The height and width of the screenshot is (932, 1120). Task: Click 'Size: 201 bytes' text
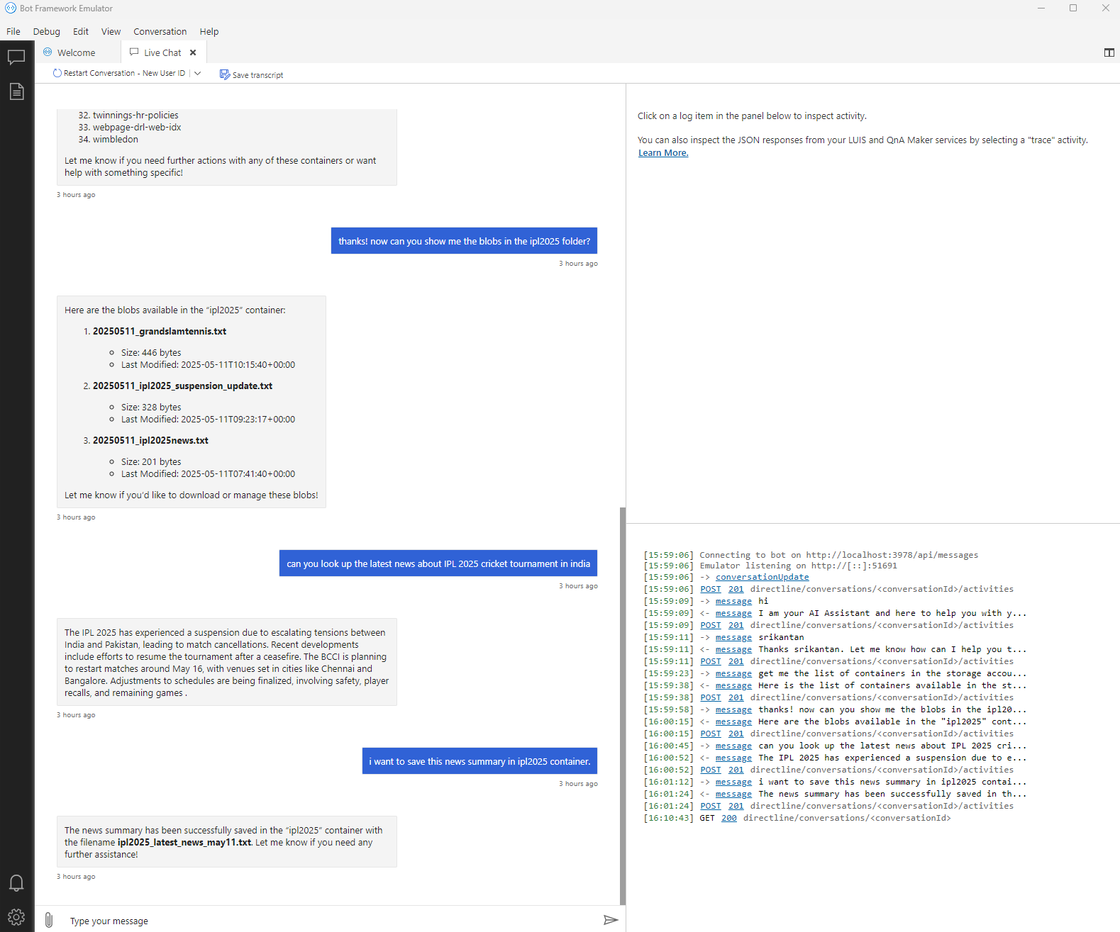click(151, 461)
